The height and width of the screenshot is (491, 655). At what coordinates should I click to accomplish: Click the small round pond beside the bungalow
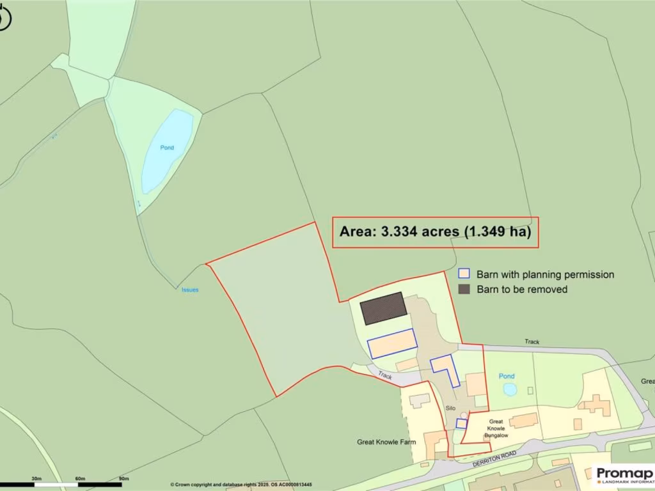(x=509, y=389)
